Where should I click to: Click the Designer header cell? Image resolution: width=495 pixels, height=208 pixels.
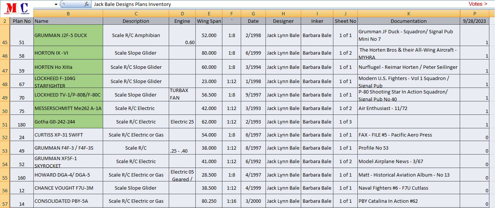283,21
